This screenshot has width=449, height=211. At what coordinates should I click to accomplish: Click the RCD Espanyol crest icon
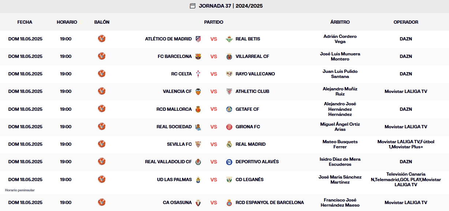(229, 203)
